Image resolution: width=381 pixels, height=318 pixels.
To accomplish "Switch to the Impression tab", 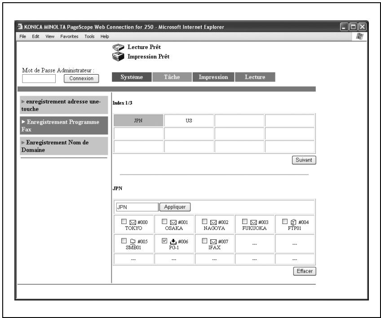I will pos(213,77).
